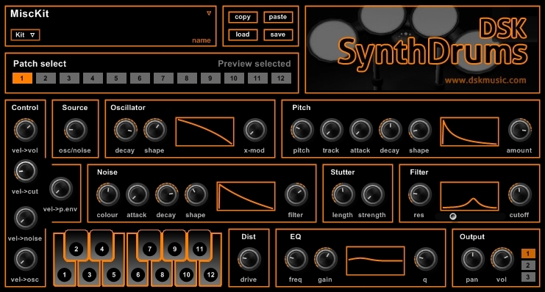Screen dimensions: 545x292
Task: Click the Pitch decay knob
Action: click(x=390, y=130)
